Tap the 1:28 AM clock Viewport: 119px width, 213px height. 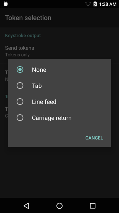coord(108,4)
